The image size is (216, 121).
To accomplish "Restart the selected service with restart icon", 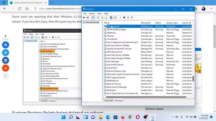I will pos(132,17).
